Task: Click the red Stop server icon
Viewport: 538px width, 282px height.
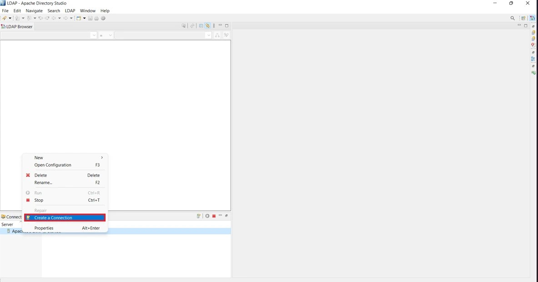Action: [x=214, y=216]
